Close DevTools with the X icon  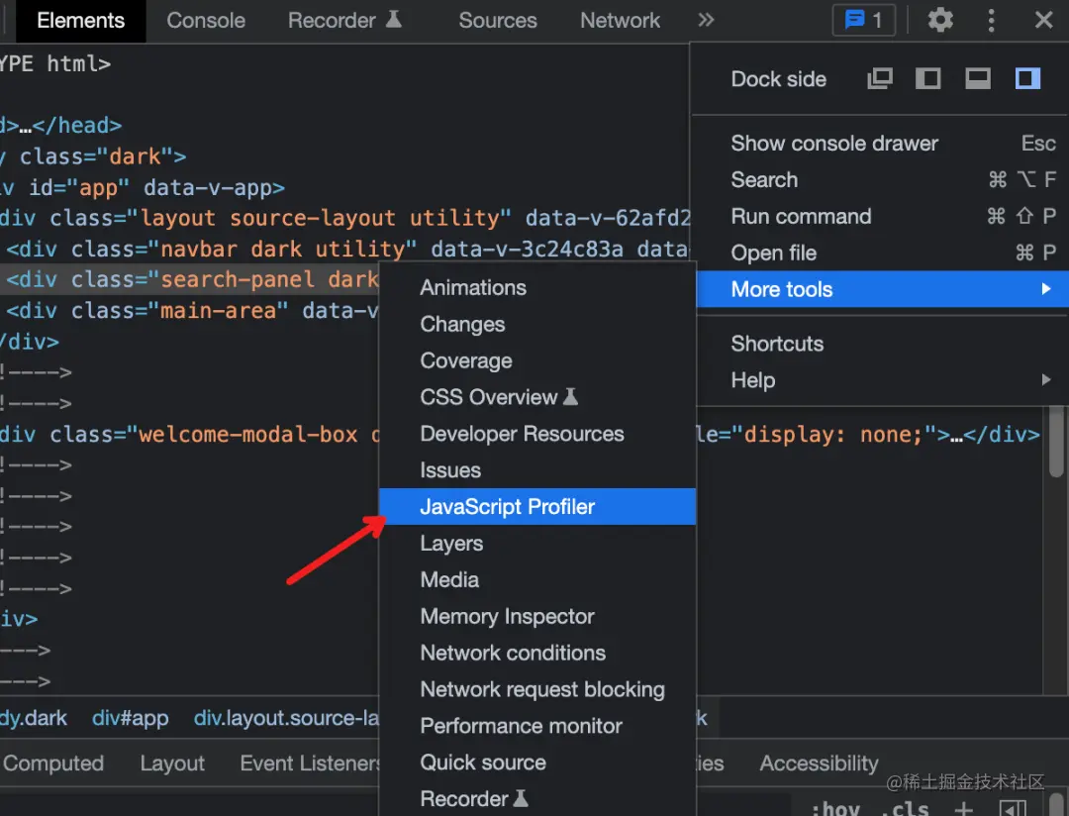(1043, 20)
